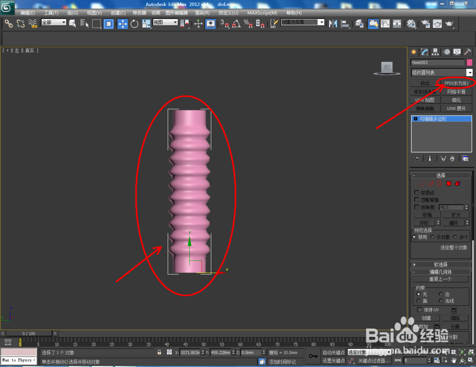Select the 禁用 preview selection radio
This screenshot has height=367, width=476.
(414, 237)
